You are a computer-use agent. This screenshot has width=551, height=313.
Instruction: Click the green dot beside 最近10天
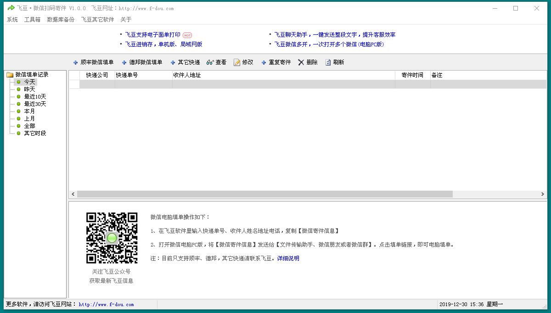[19, 97]
